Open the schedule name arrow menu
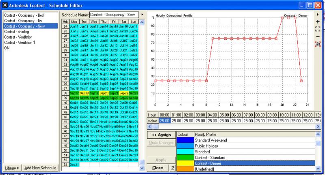The height and width of the screenshot is (175, 325). pos(142,15)
